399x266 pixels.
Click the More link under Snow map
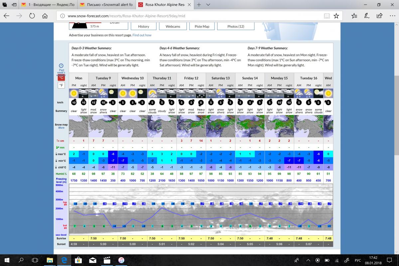(61, 128)
